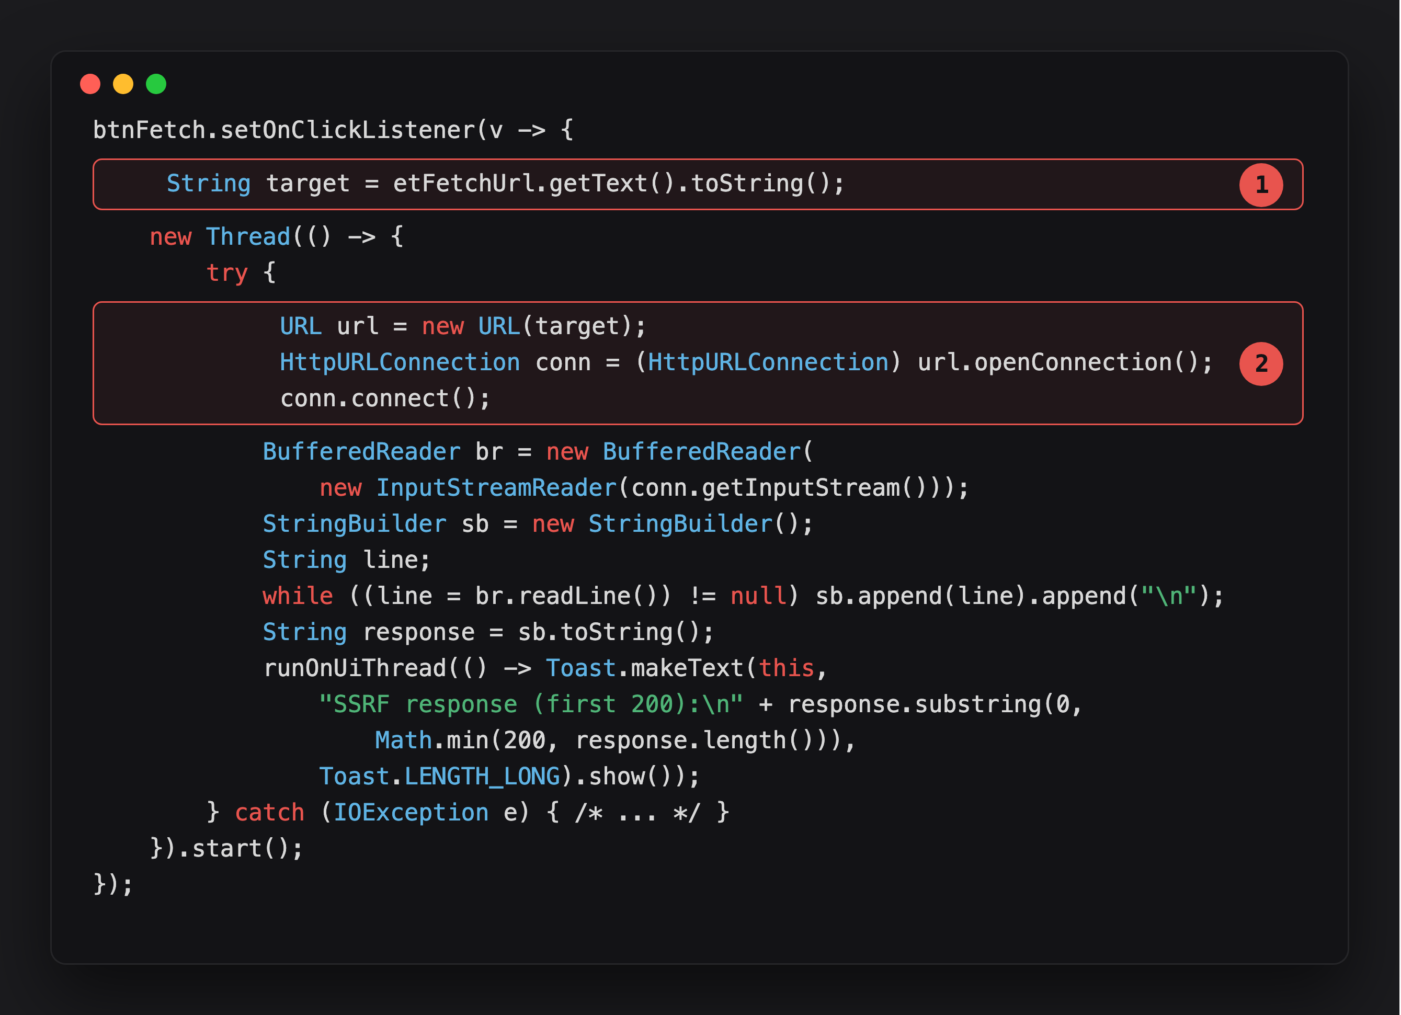Click the line "Math.min(200, response.length())),"
Image resolution: width=1401 pixels, height=1015 pixels.
[x=615, y=740]
